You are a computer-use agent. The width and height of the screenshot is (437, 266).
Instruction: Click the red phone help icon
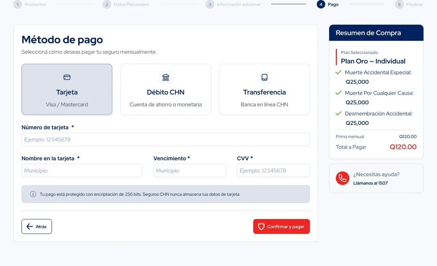(342, 178)
